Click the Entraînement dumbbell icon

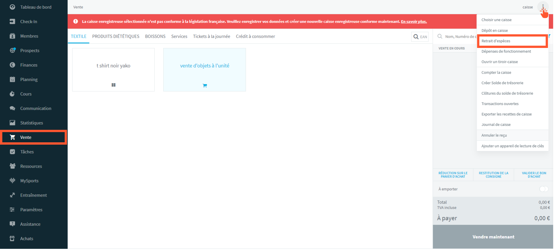[x=12, y=195]
